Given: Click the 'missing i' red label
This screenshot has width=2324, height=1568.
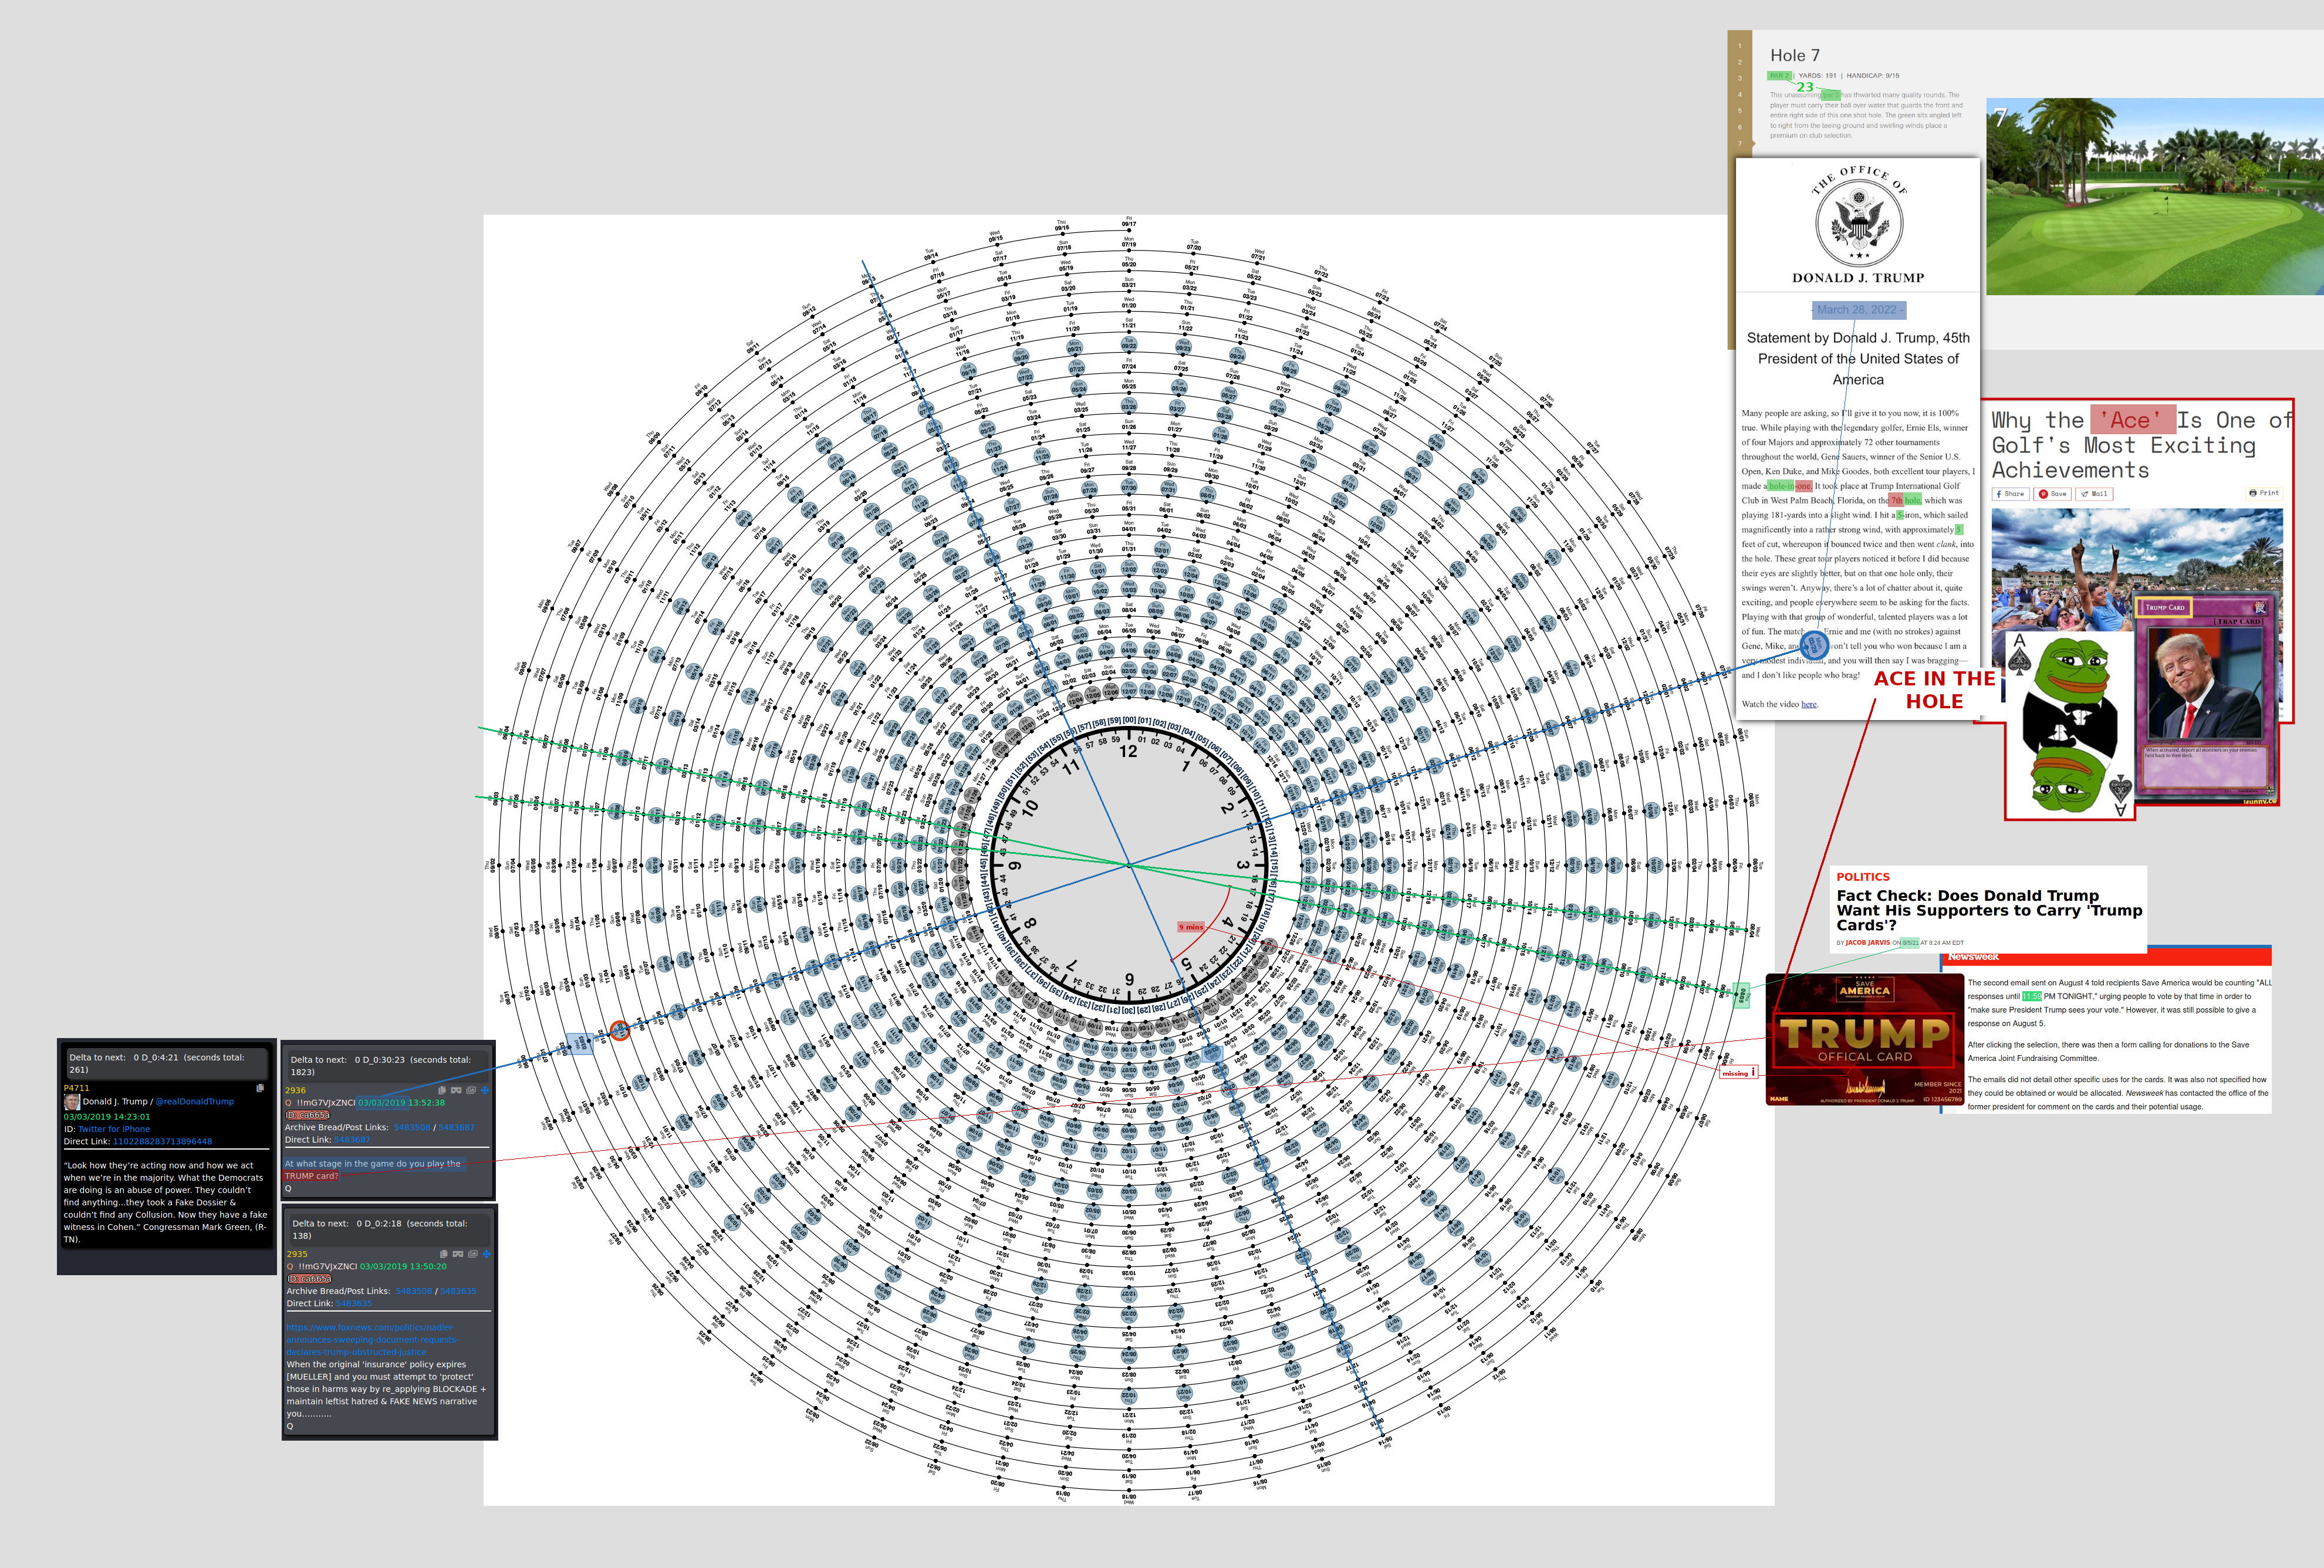Looking at the screenshot, I should (1739, 1073).
